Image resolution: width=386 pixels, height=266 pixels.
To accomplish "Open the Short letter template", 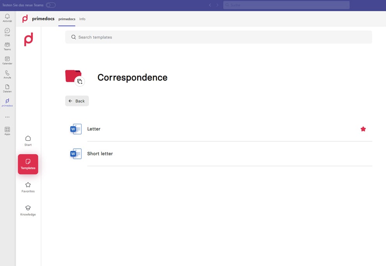I will point(100,153).
